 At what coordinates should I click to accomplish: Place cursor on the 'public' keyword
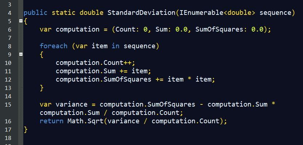pyautogui.click(x=36, y=13)
